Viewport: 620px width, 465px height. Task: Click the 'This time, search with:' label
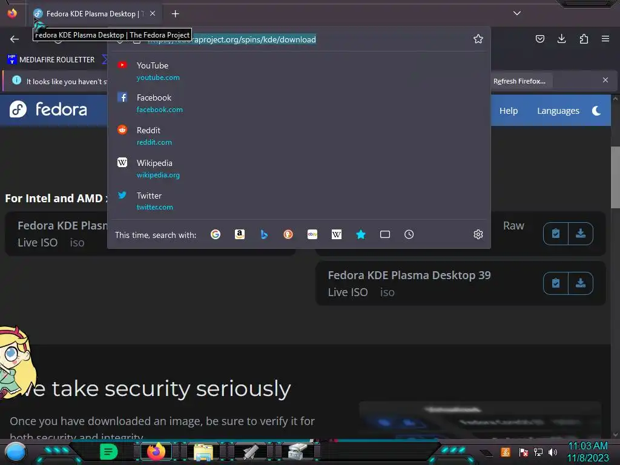click(156, 235)
